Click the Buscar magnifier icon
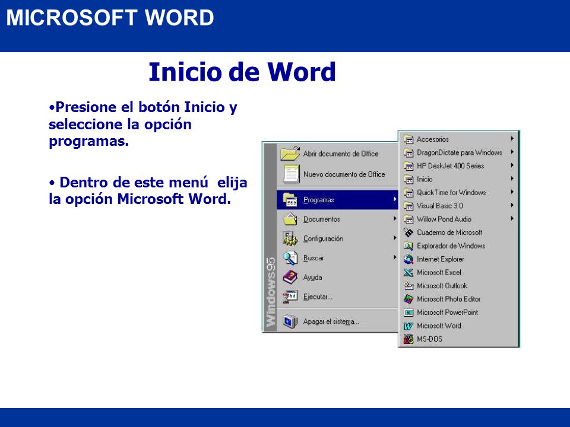Image resolution: width=570 pixels, height=427 pixels. click(290, 258)
